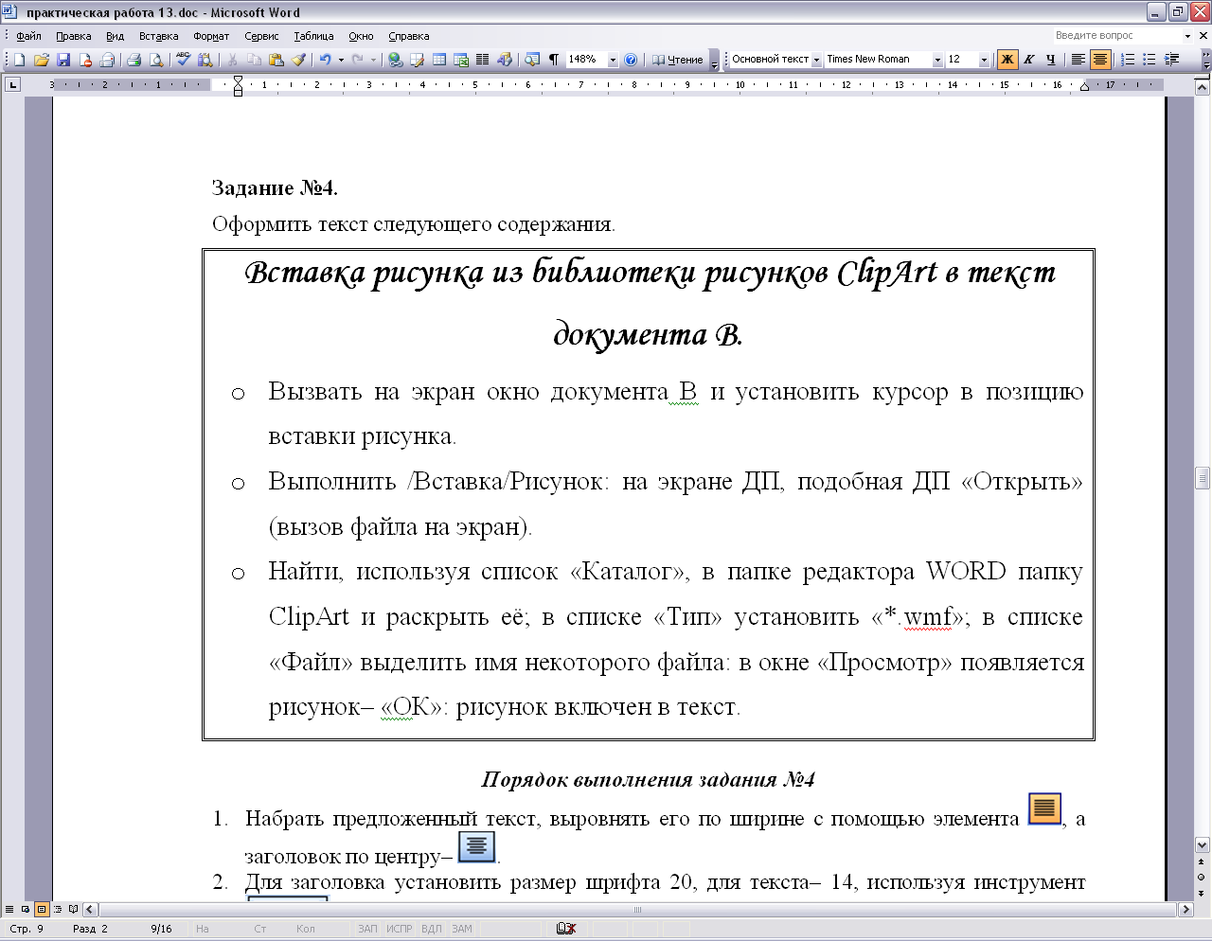Click spelling status book icon in status bar
1212x941 pixels.
click(566, 929)
